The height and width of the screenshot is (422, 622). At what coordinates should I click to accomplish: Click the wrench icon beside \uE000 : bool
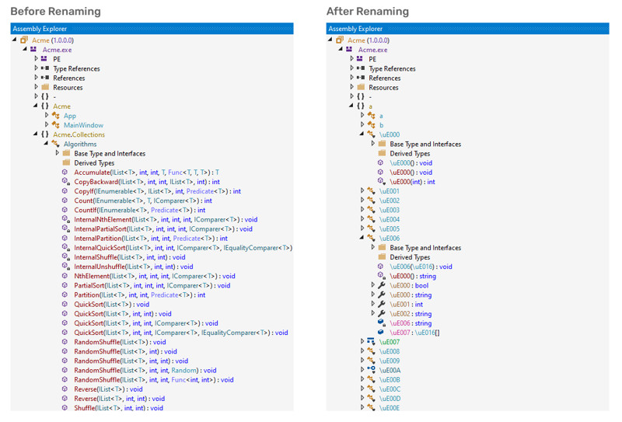pyautogui.click(x=382, y=285)
